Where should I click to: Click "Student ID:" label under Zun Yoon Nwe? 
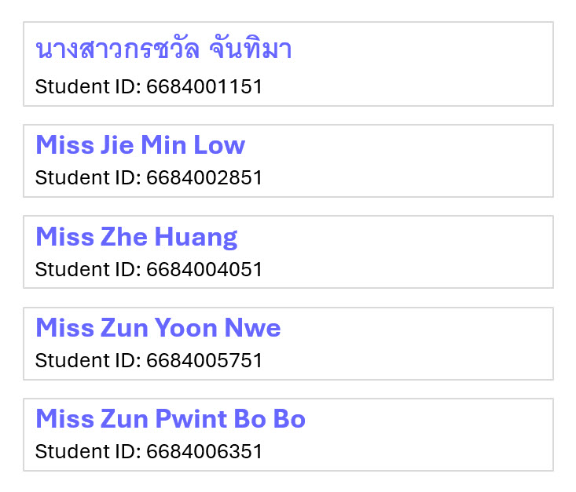pos(88,360)
